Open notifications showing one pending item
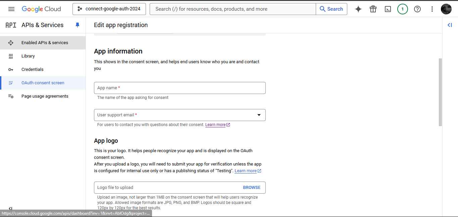The height and width of the screenshot is (217, 458). [402, 9]
